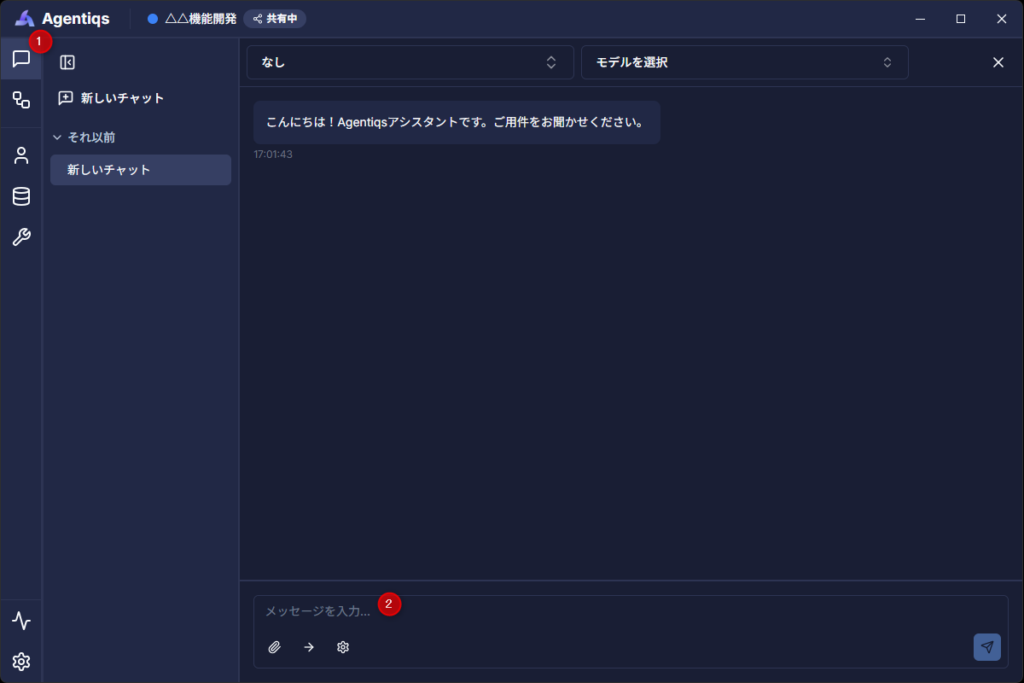Viewport: 1024px width, 683px height.
Task: Open the database icon in sidebar
Action: (21, 196)
